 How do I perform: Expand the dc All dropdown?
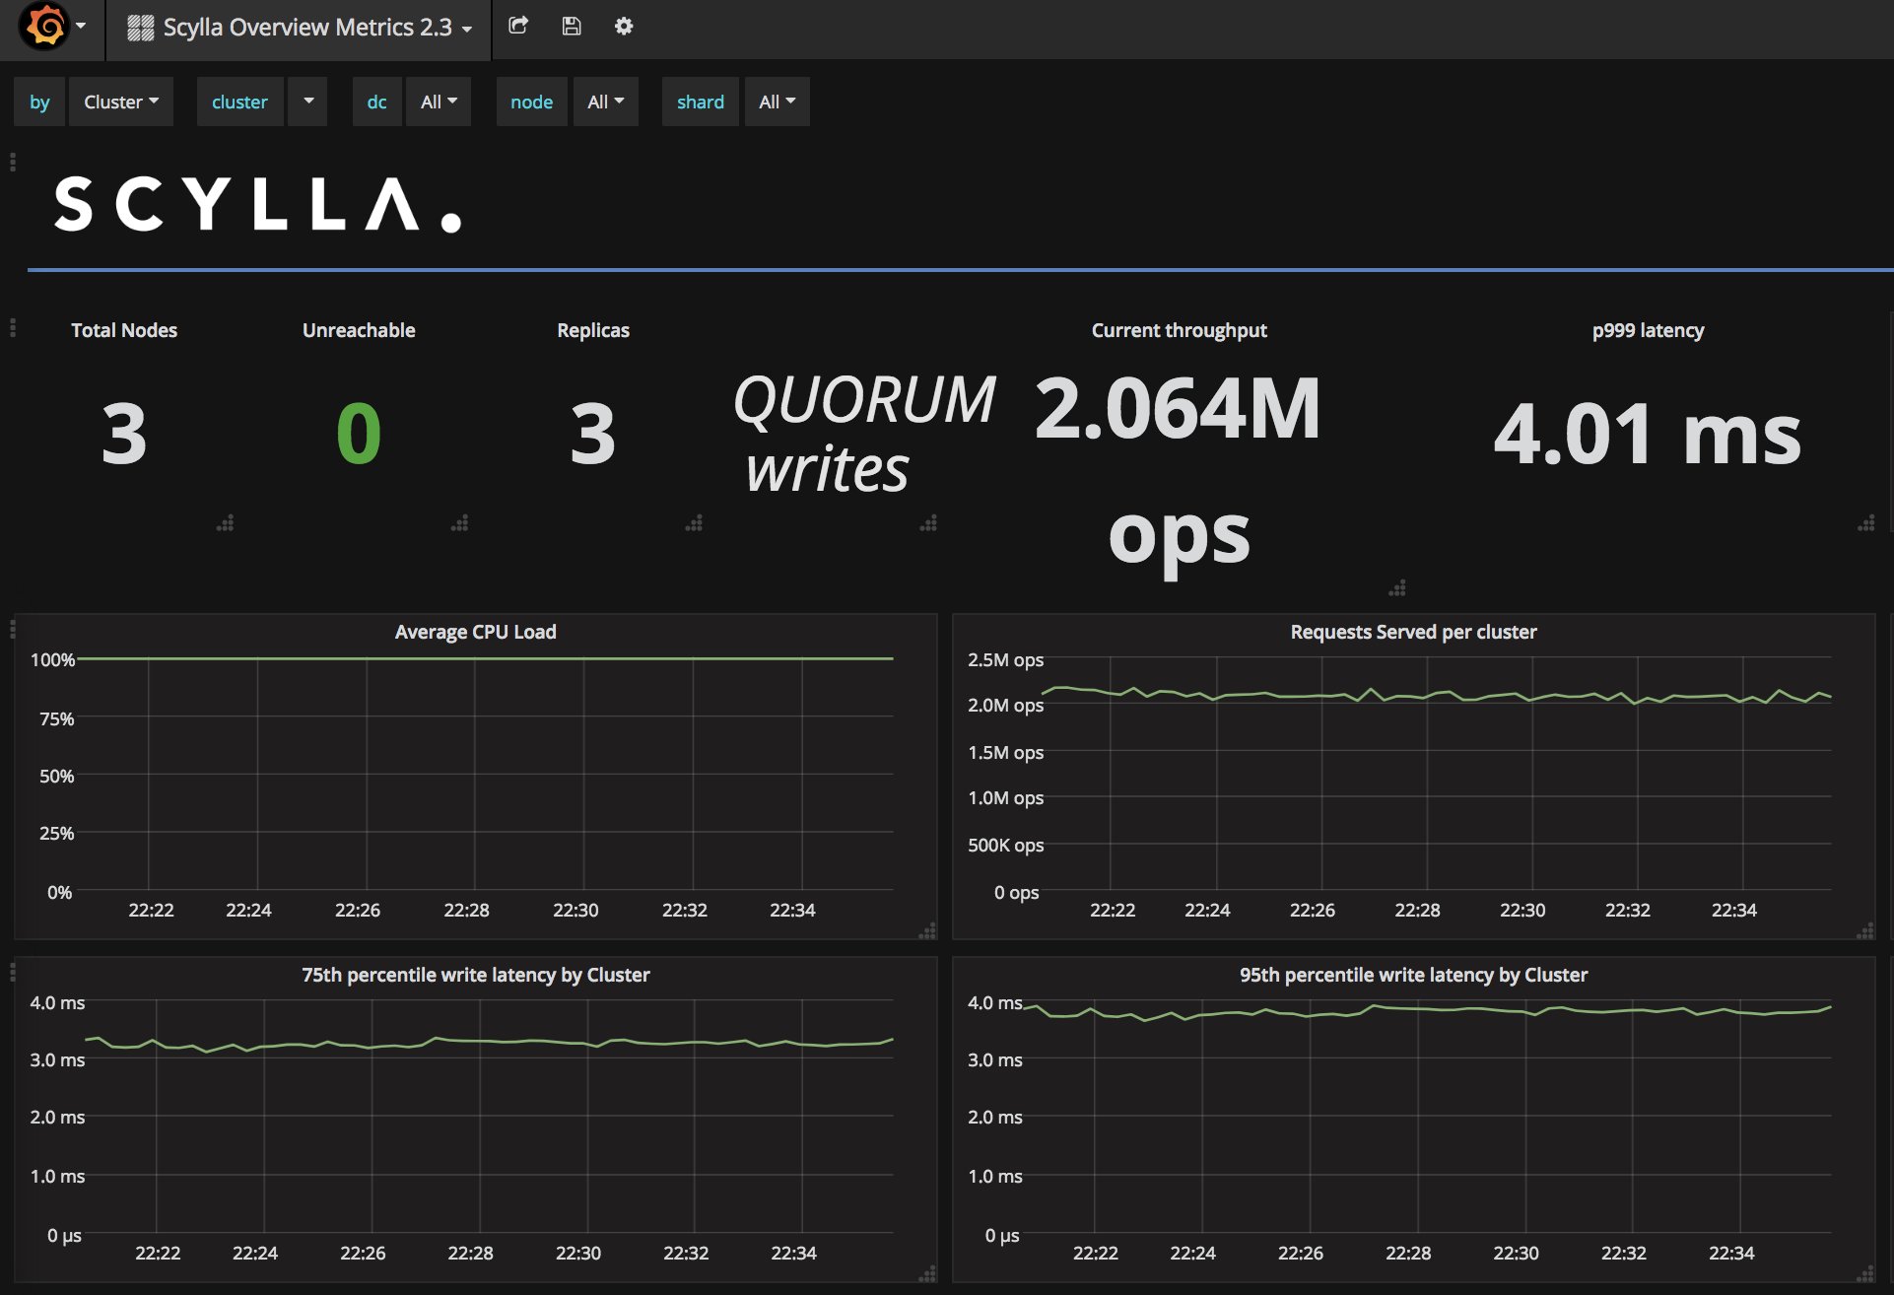point(439,102)
